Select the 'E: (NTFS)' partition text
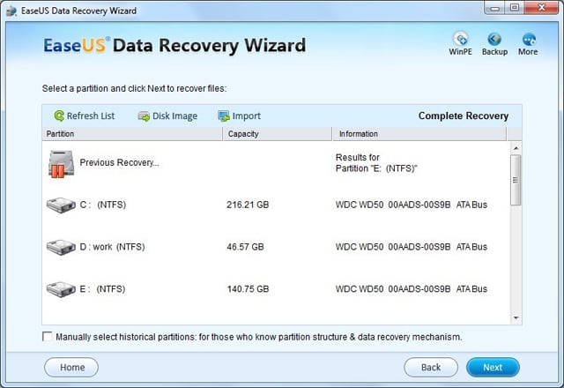The height and width of the screenshot is (388, 564). 102,289
